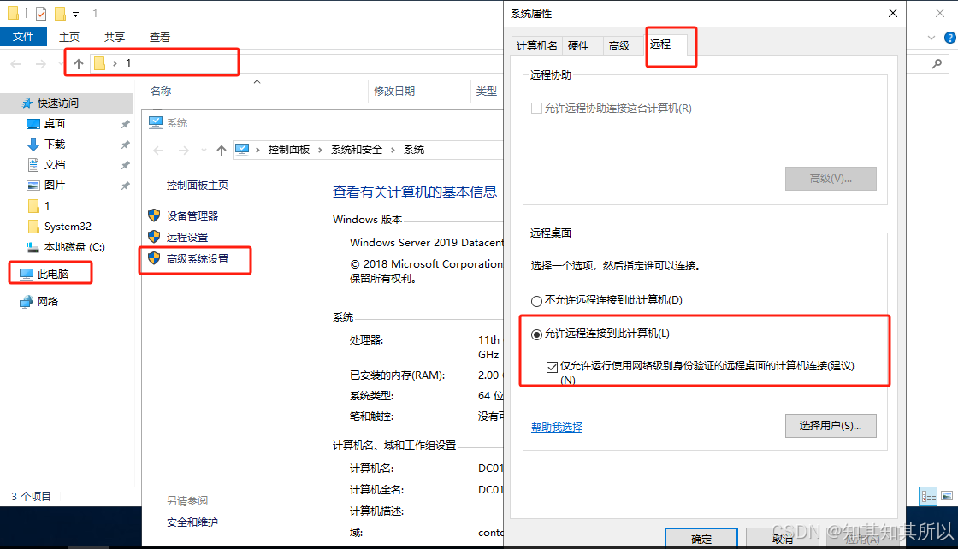
Task: Click the pin icon next to 桌面
Action: pos(125,124)
